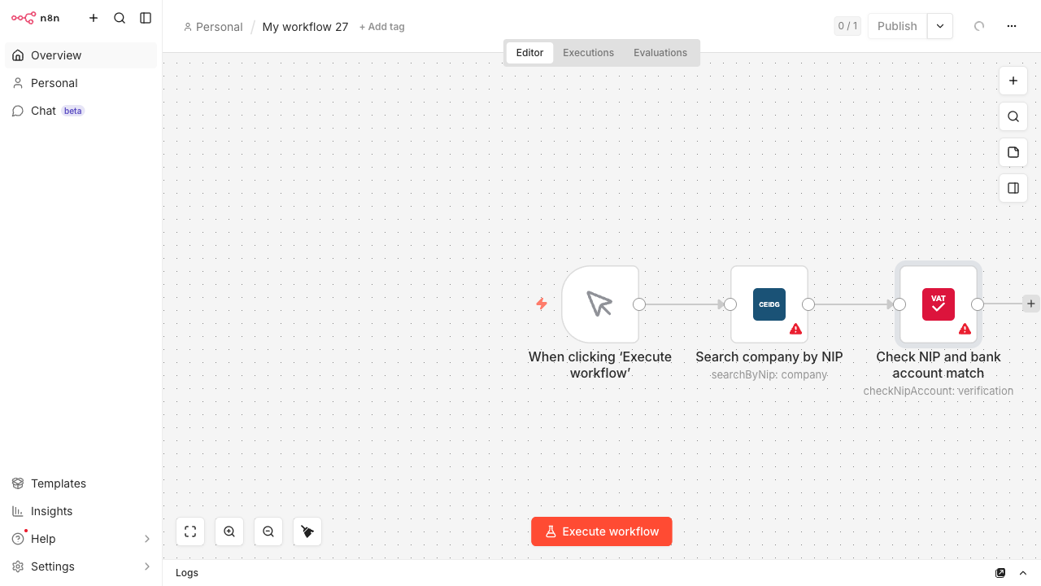
Task: Click the Execute workflow button
Action: click(601, 531)
